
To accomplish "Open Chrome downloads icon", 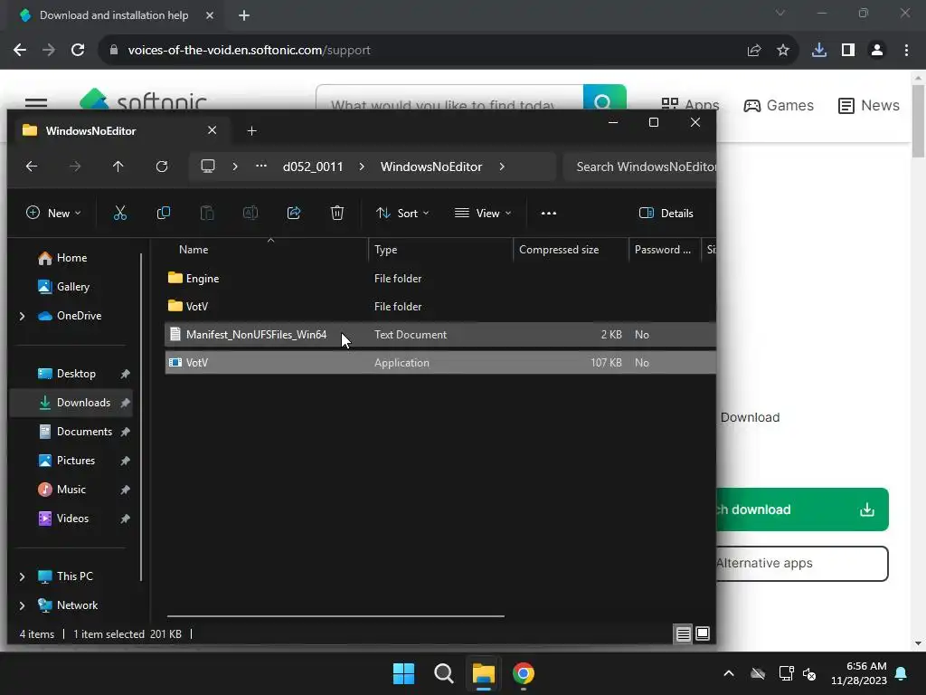I will 819,51.
